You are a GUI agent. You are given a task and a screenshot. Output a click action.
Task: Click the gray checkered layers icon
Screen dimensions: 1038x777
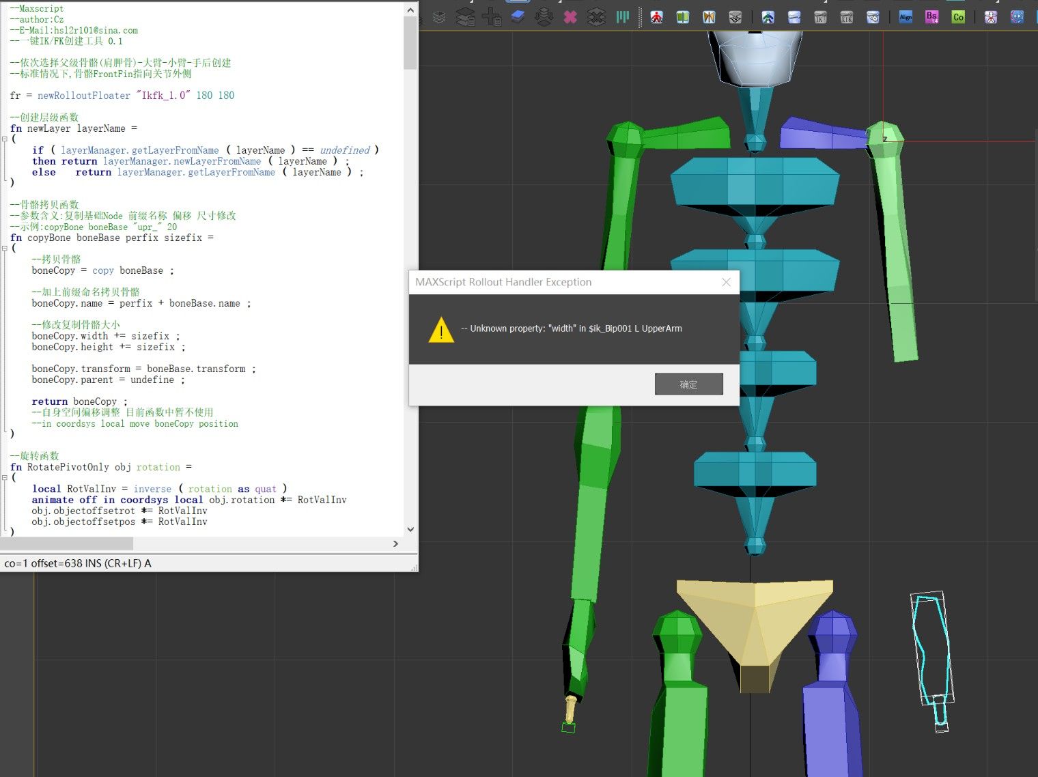click(x=735, y=17)
